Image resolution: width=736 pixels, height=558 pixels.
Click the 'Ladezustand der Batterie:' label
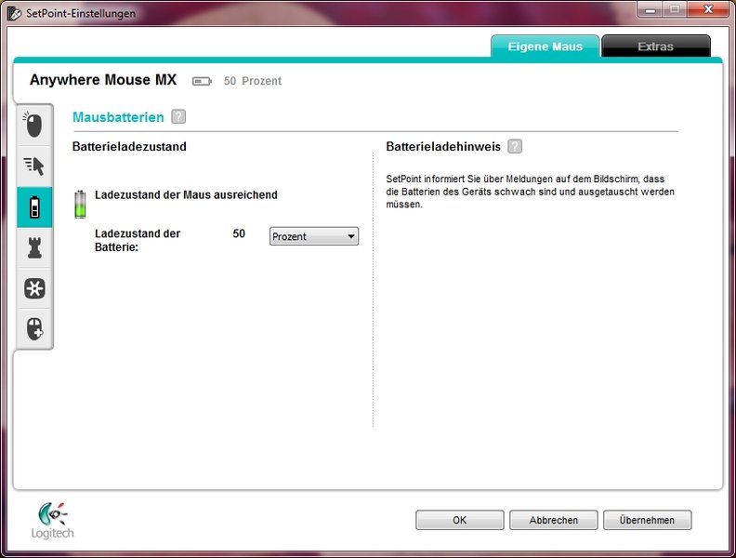click(x=138, y=240)
